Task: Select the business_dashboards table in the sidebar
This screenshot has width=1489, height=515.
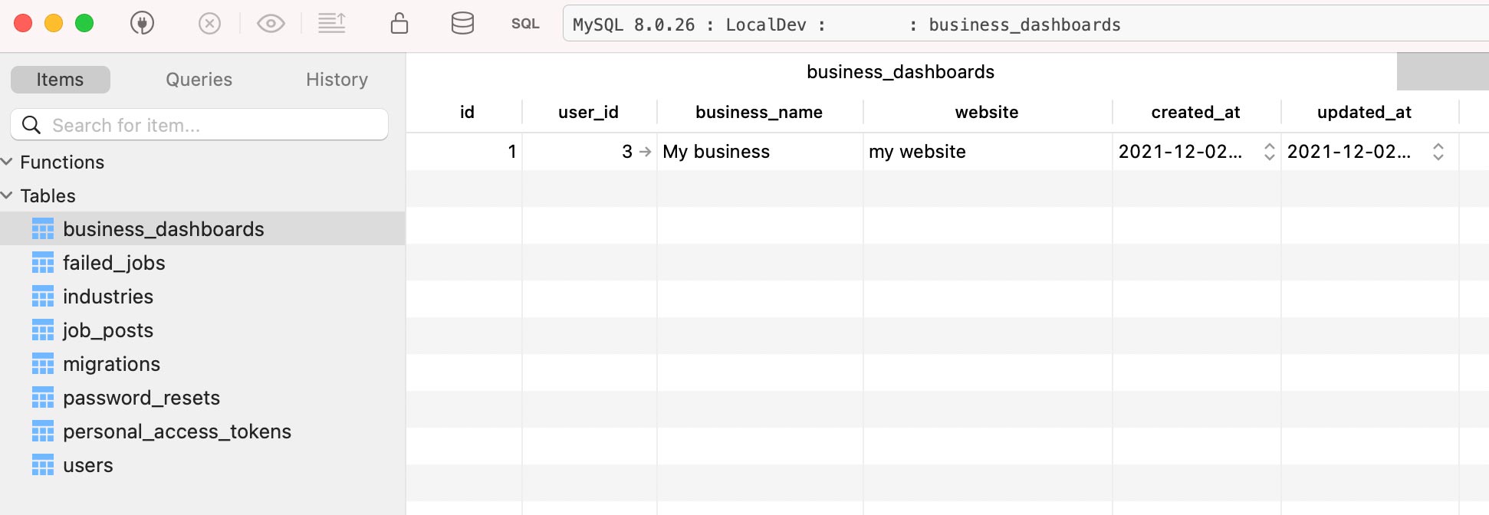Action: coord(202,228)
